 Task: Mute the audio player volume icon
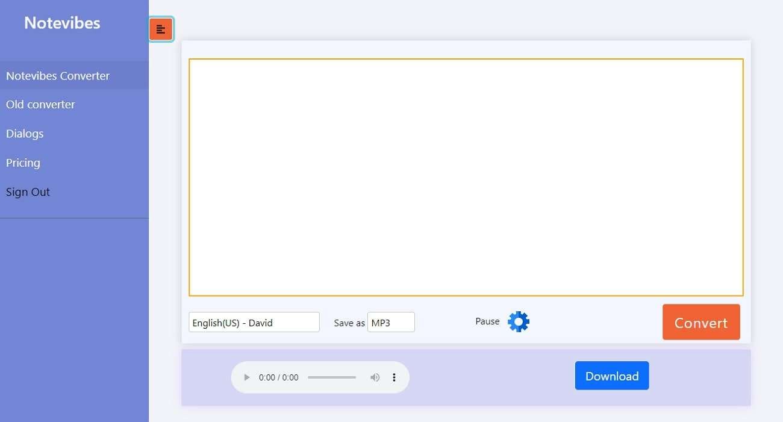click(375, 377)
